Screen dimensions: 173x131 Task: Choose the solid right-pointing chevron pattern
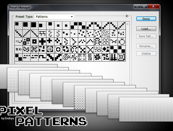click(74, 41)
